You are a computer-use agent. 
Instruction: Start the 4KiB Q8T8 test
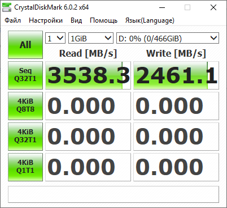[25, 106]
